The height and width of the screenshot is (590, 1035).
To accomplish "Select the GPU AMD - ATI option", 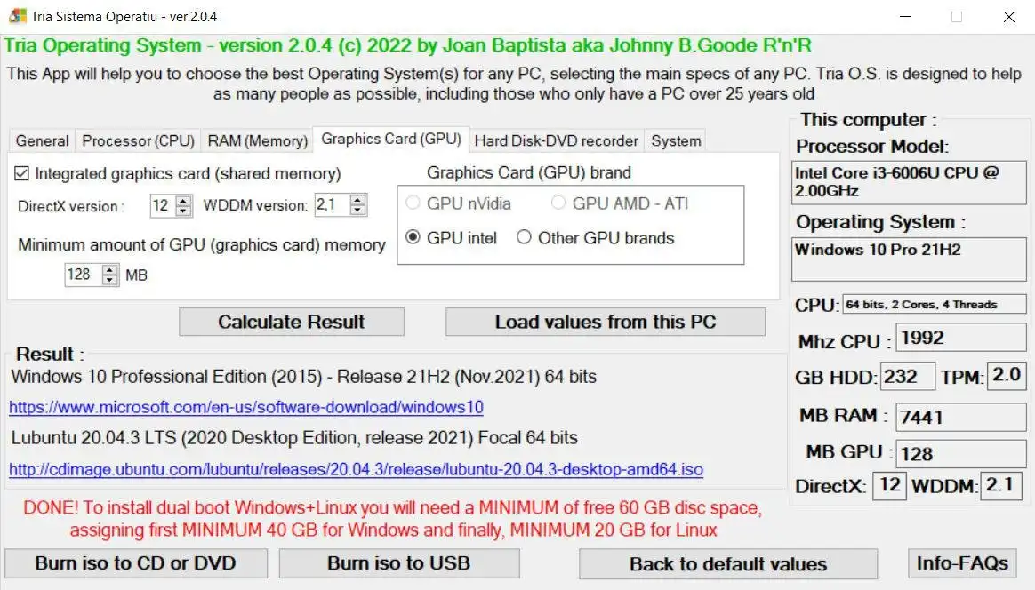I will [x=558, y=203].
